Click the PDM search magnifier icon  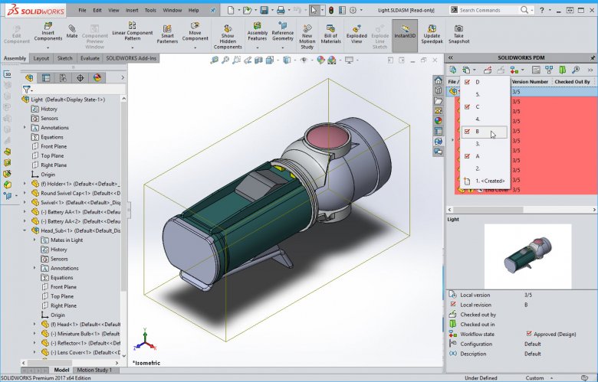[576, 70]
